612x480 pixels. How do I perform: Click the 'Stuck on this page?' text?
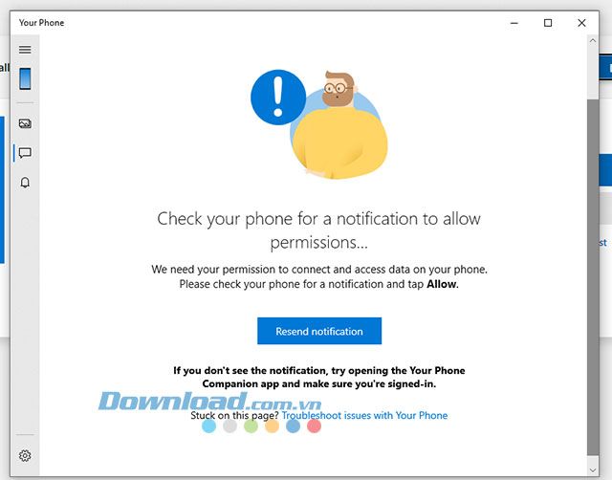[x=234, y=415]
